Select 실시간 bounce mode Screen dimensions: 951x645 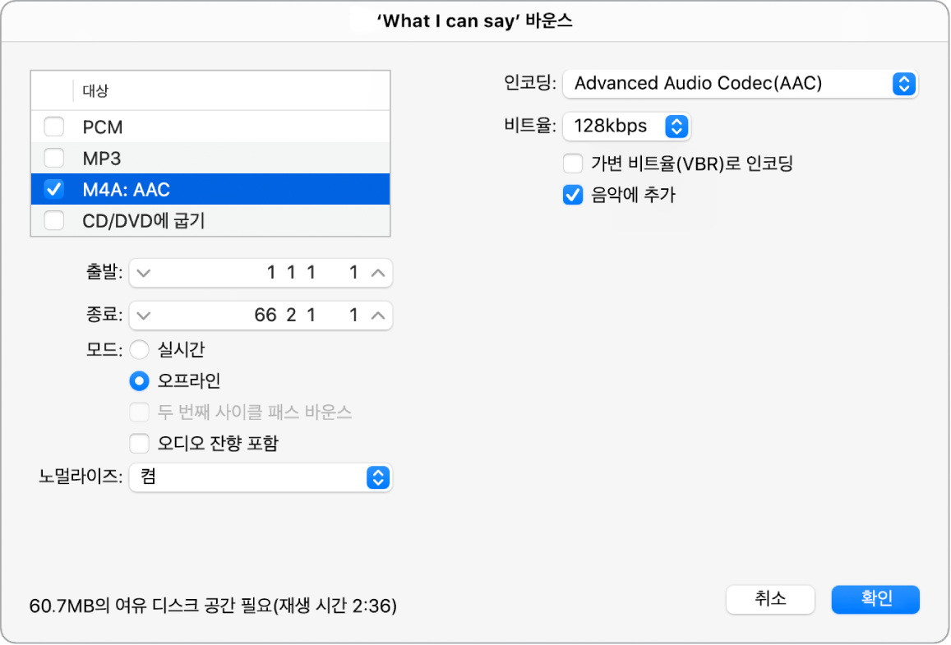pyautogui.click(x=140, y=351)
